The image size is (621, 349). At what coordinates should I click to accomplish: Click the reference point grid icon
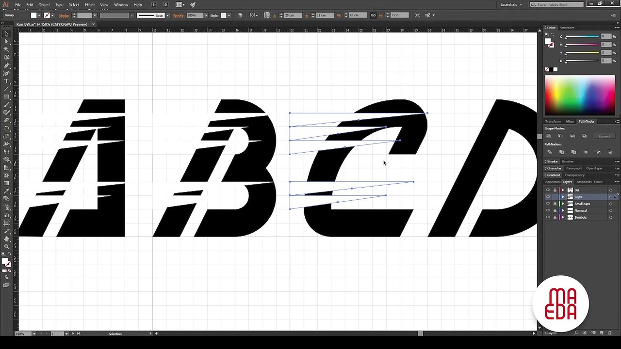[x=267, y=16]
